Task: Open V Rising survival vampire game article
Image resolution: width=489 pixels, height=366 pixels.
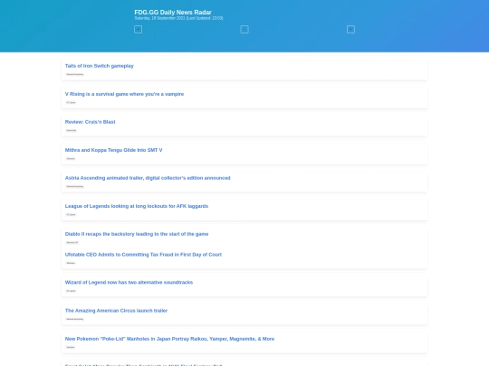Action: [124, 94]
